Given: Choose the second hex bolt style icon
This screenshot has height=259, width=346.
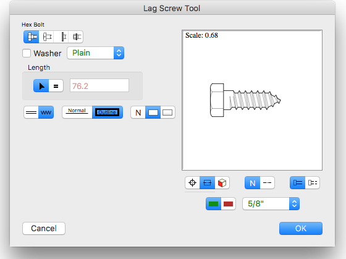Looking at the screenshot, I should point(46,36).
